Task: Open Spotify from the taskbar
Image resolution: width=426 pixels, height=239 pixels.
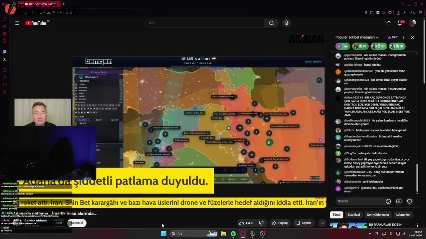Action: point(233,234)
